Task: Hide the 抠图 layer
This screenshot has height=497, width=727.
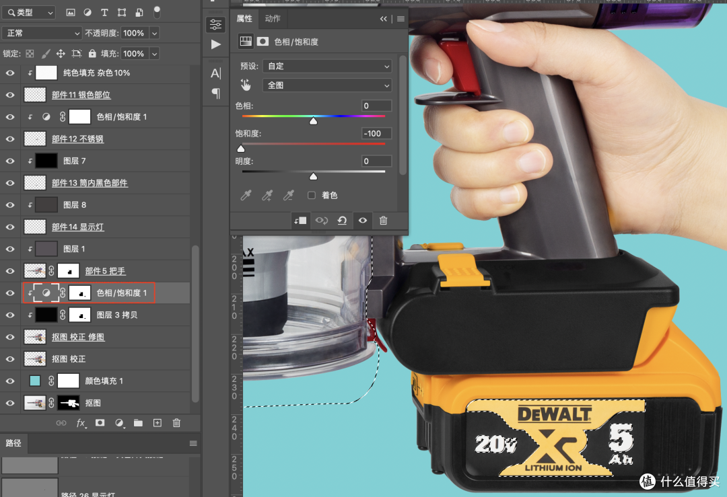Action: point(9,403)
